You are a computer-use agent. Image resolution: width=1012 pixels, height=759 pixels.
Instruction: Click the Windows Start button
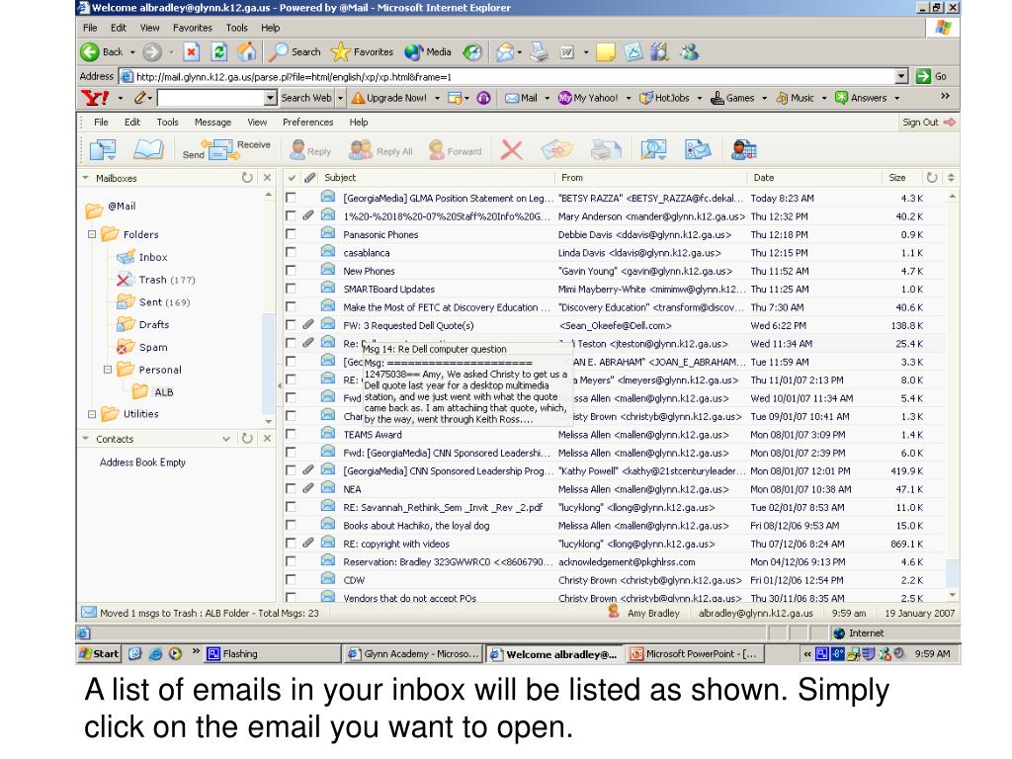(x=99, y=654)
